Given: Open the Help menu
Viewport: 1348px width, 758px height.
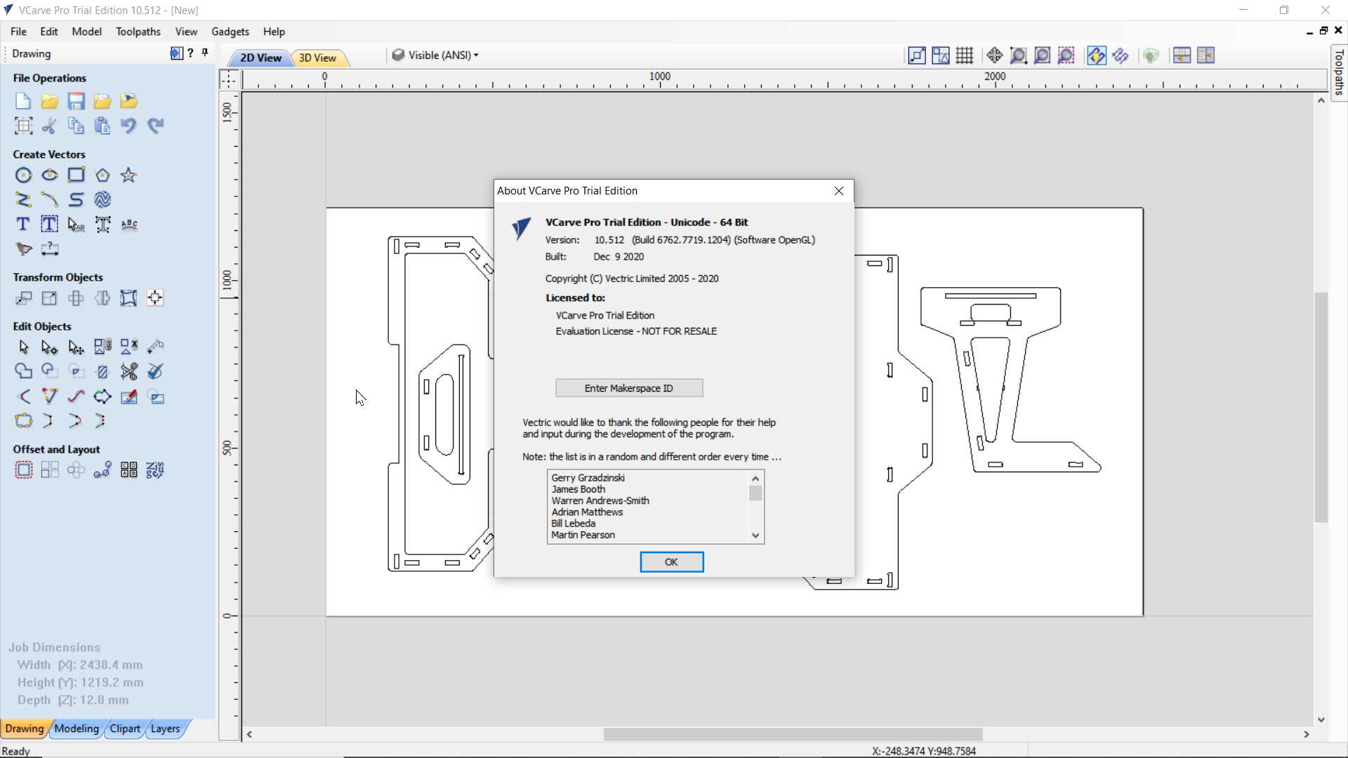Looking at the screenshot, I should click(x=274, y=32).
